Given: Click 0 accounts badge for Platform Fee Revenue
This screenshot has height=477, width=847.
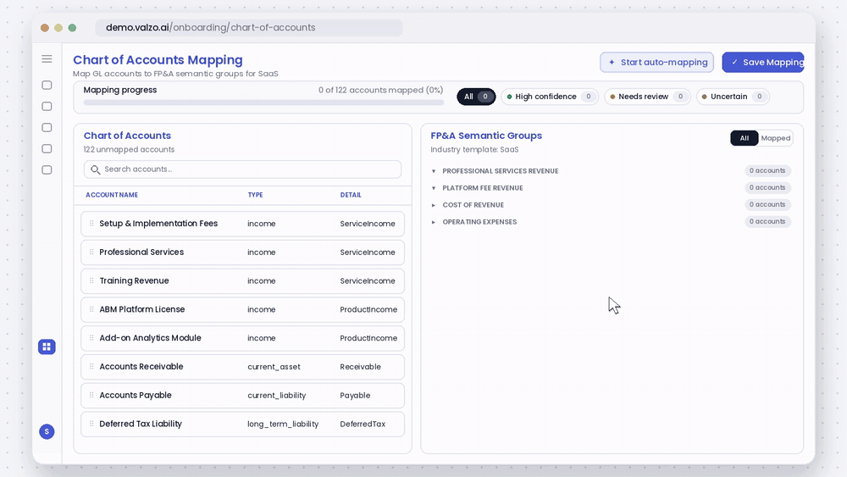Looking at the screenshot, I should pos(767,188).
